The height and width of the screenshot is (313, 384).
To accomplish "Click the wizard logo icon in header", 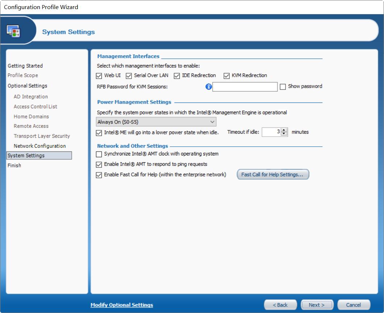I will (14, 32).
